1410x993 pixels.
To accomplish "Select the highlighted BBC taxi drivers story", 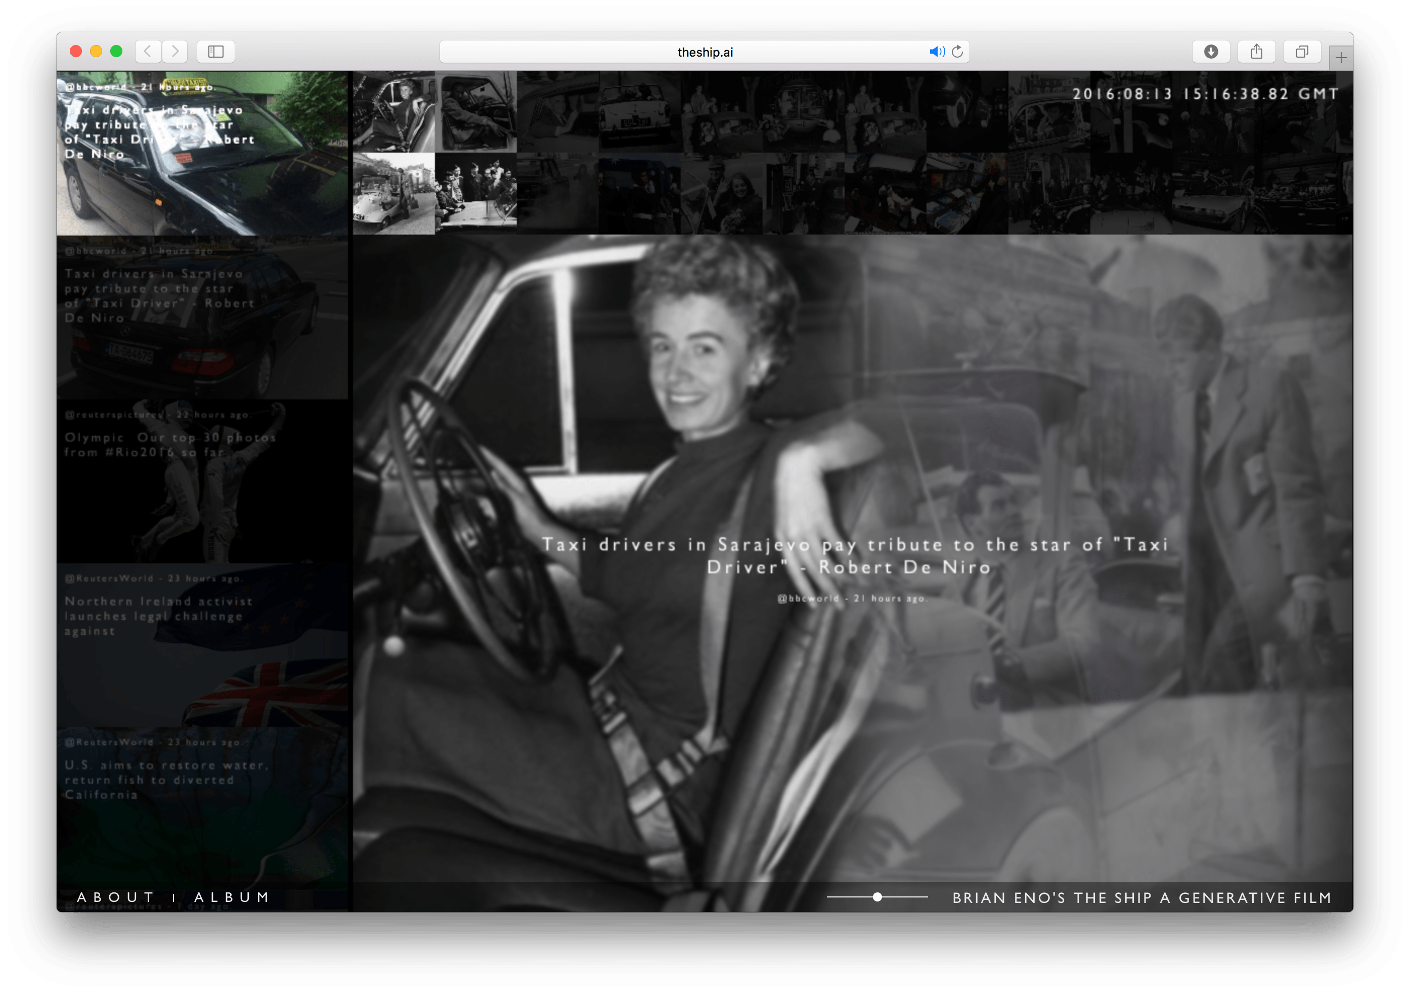I will [202, 154].
